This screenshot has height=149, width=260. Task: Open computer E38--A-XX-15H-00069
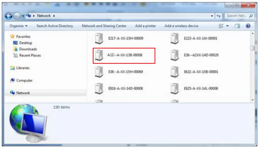click(125, 72)
